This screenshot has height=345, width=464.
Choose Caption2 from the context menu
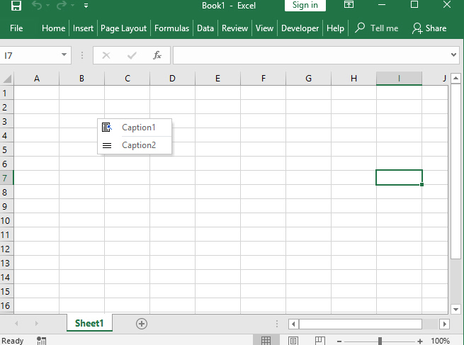point(137,145)
